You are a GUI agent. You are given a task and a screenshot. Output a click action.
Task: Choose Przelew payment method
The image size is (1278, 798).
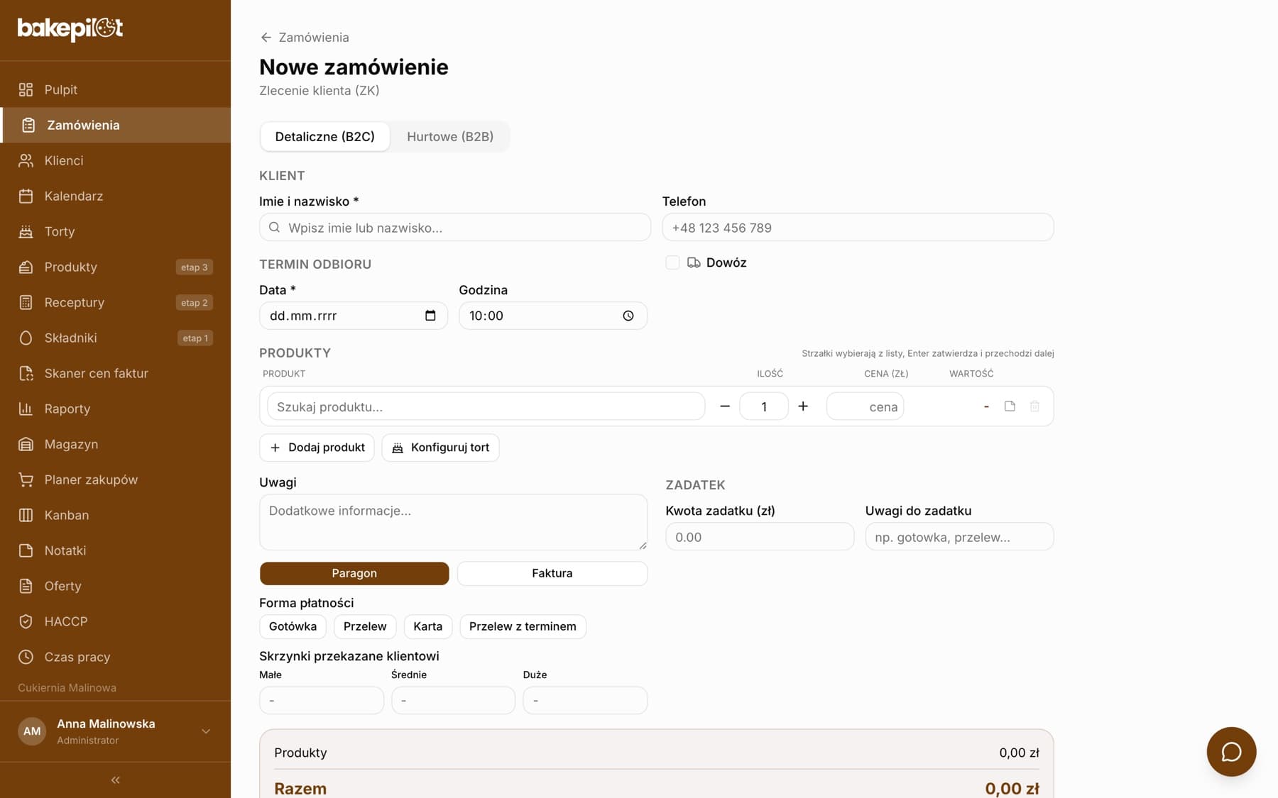click(365, 626)
